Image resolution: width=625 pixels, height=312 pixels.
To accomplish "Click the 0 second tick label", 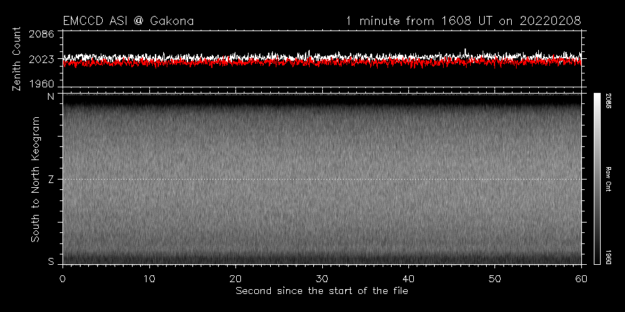I will coord(62,278).
